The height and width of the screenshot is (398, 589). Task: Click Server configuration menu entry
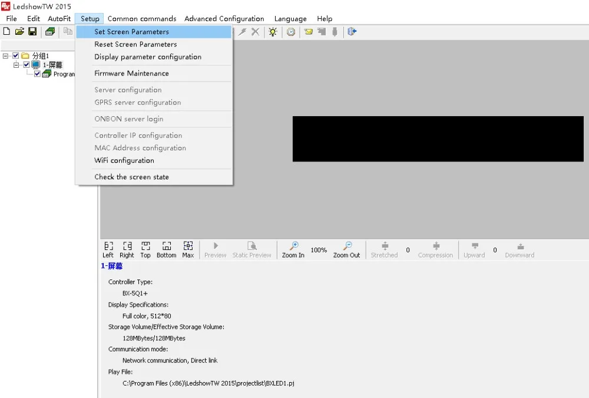point(154,90)
